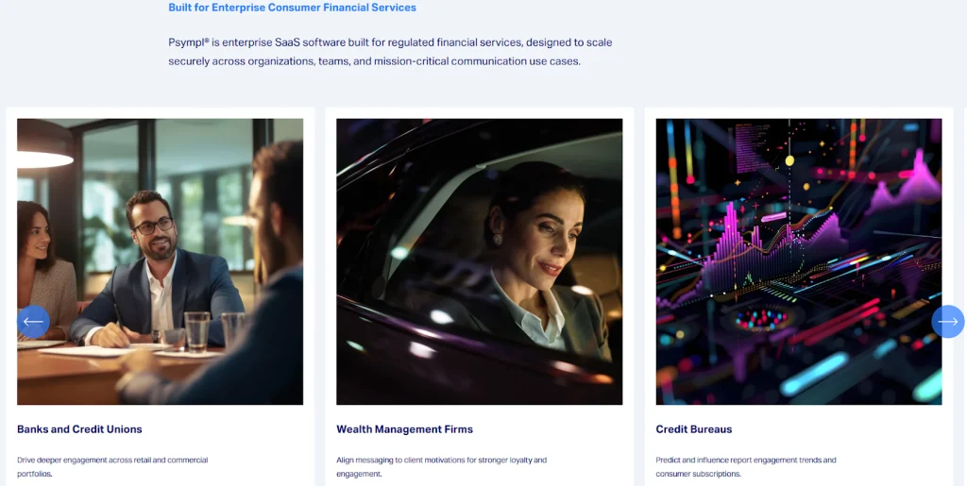The image size is (967, 486).
Task: Click 'Built for Enterprise Consumer Financial Services' heading
Action: [x=293, y=8]
